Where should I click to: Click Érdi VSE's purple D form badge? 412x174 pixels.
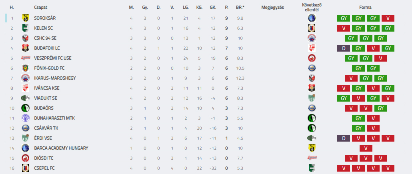344,138
